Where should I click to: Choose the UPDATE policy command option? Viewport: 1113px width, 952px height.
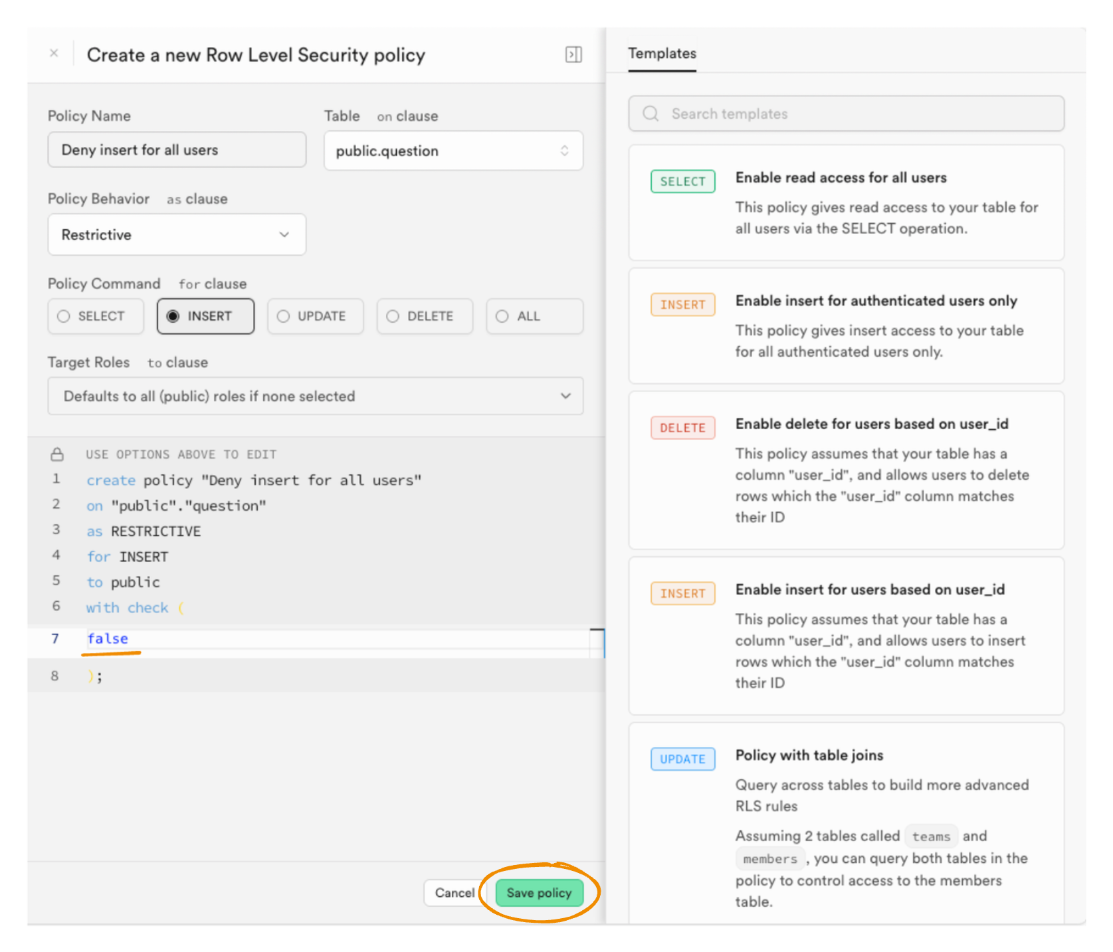[x=315, y=316]
